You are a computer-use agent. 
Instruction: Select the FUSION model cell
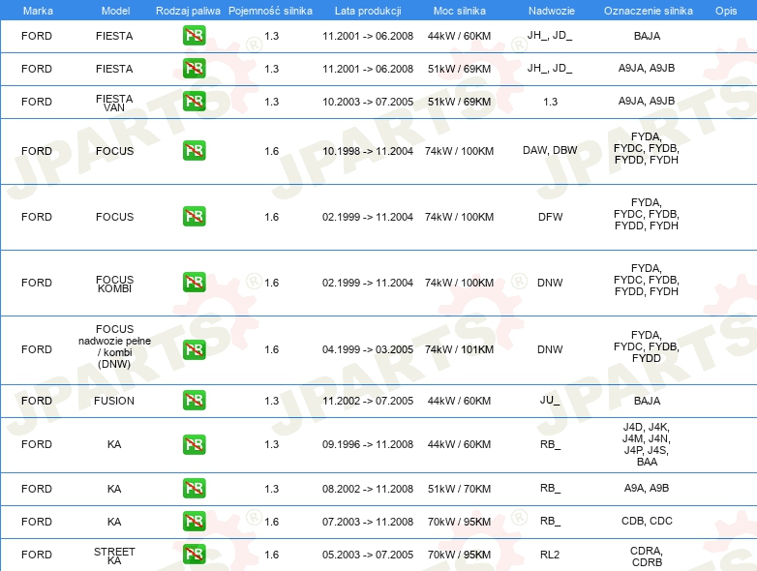click(x=114, y=401)
